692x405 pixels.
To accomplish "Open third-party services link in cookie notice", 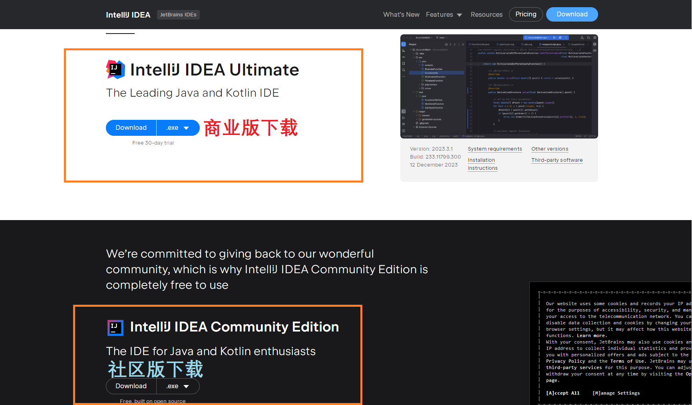I will point(574,367).
